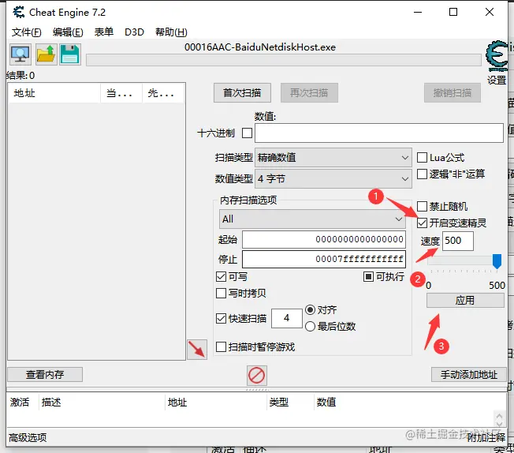This screenshot has width=514, height=453.
Task: Enable the 写时拷贝 checkbox
Action: (x=221, y=293)
